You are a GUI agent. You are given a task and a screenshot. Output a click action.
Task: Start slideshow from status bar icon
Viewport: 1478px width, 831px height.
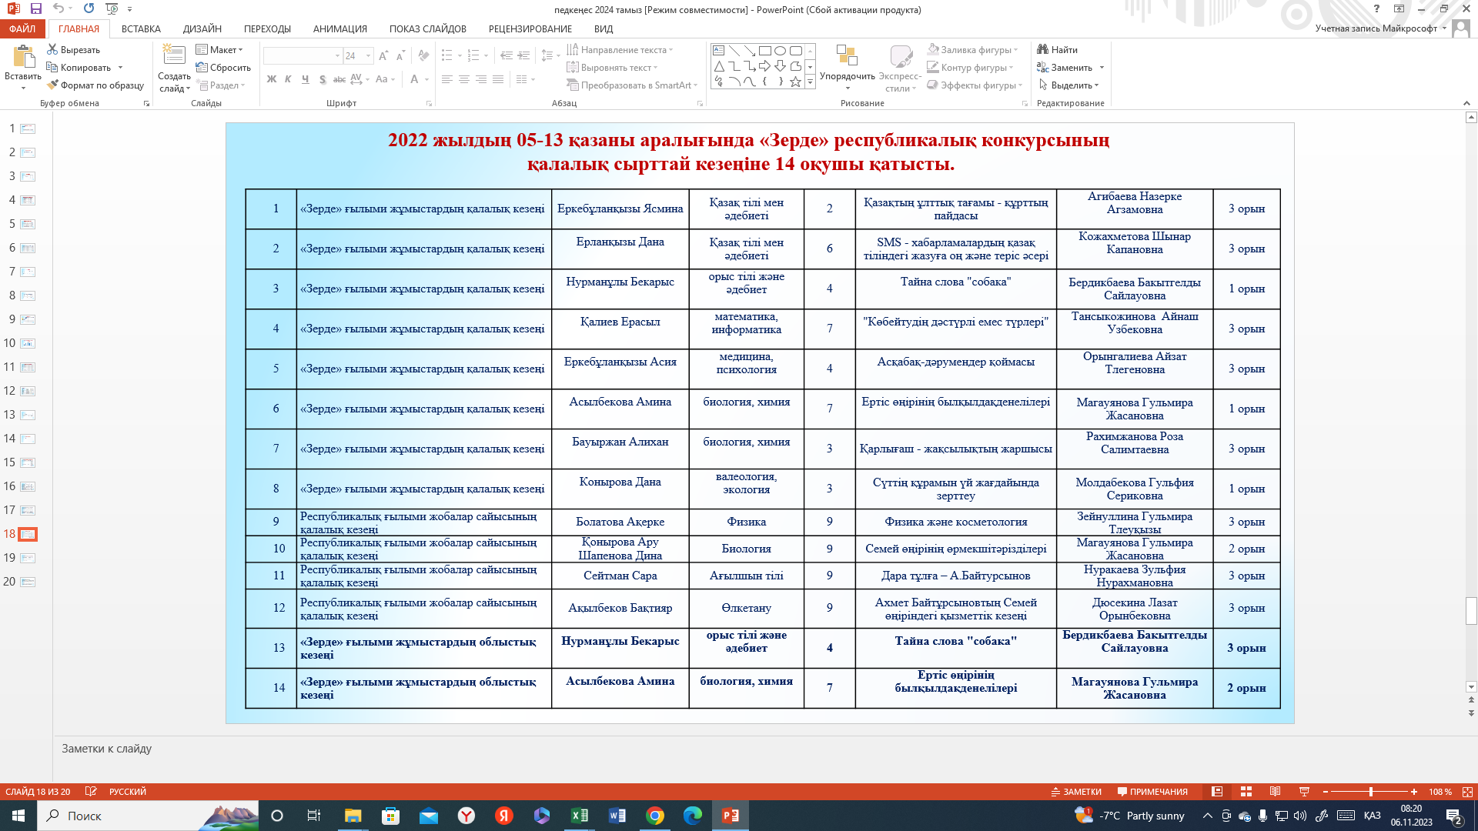pos(1304,792)
